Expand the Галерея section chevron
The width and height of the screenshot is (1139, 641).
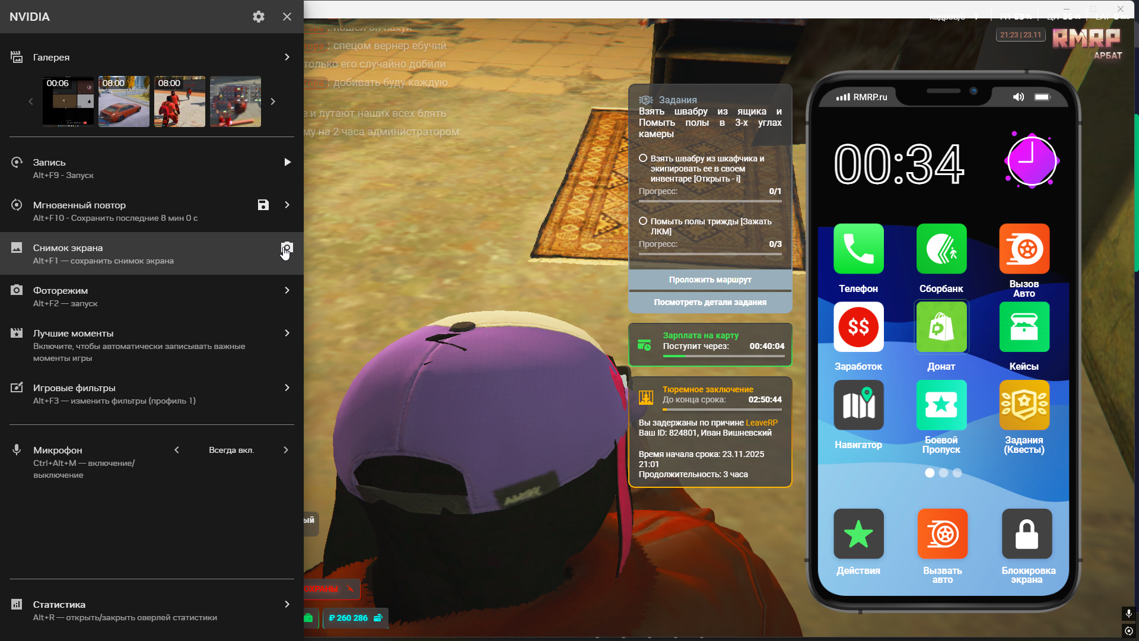287,57
